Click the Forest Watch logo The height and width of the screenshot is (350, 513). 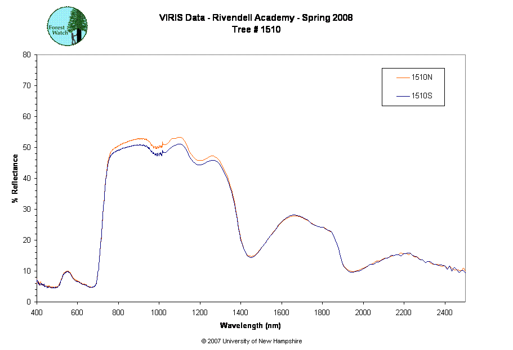click(x=68, y=26)
